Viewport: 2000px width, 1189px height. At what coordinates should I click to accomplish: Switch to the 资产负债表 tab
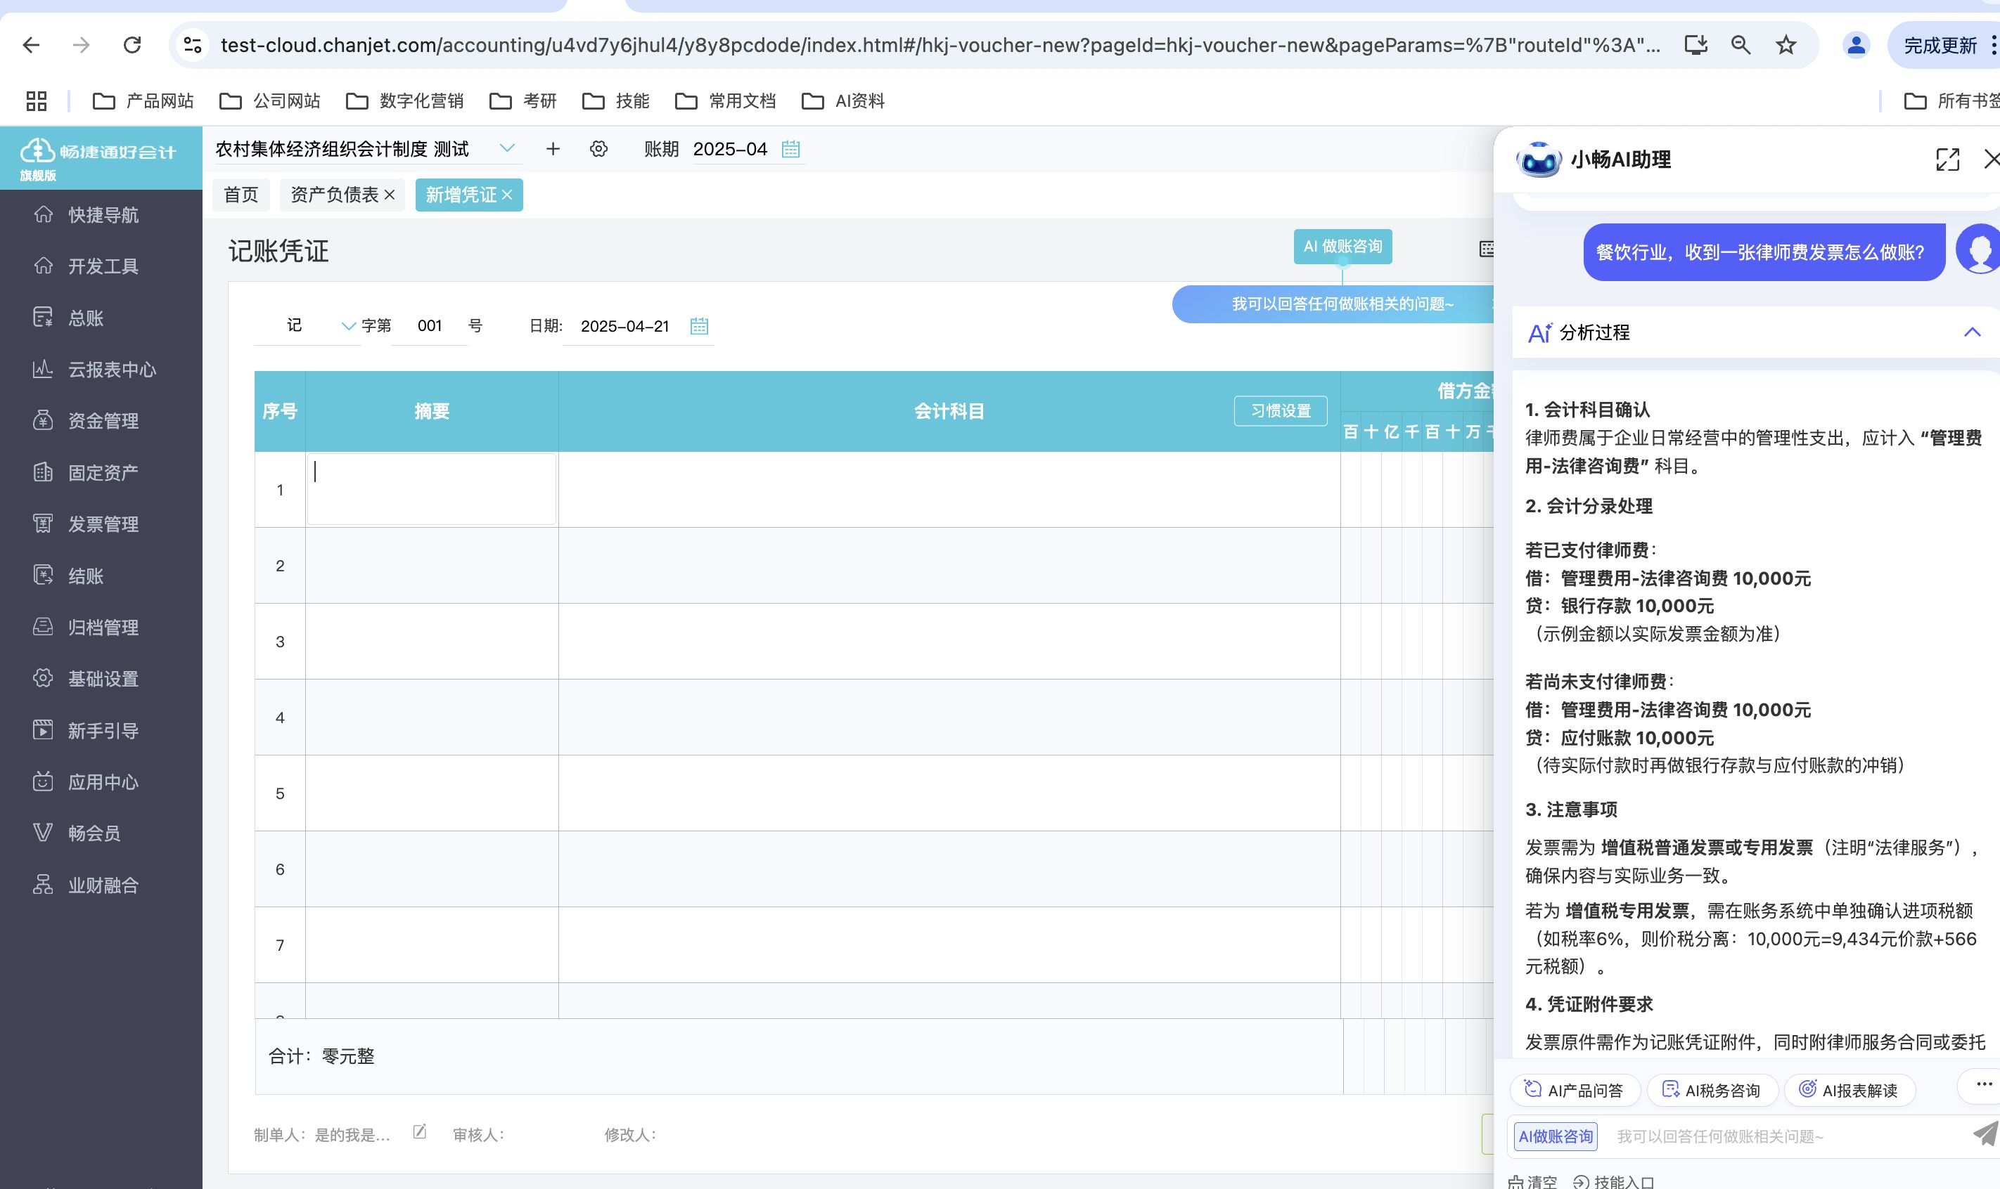click(333, 195)
